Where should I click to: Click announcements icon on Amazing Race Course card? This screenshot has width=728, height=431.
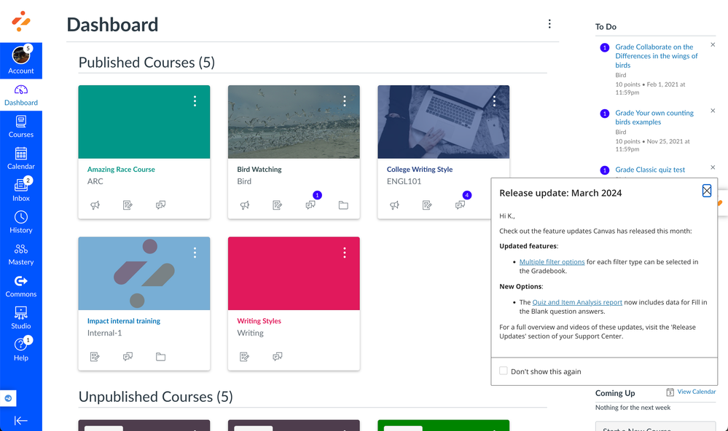tap(95, 205)
